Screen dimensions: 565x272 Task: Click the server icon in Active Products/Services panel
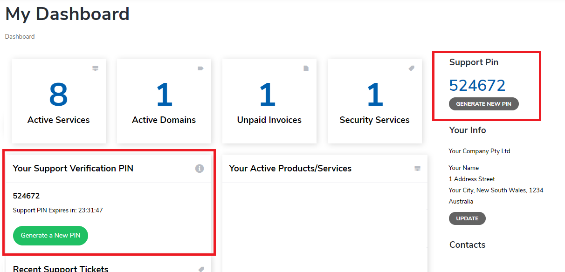point(418,169)
